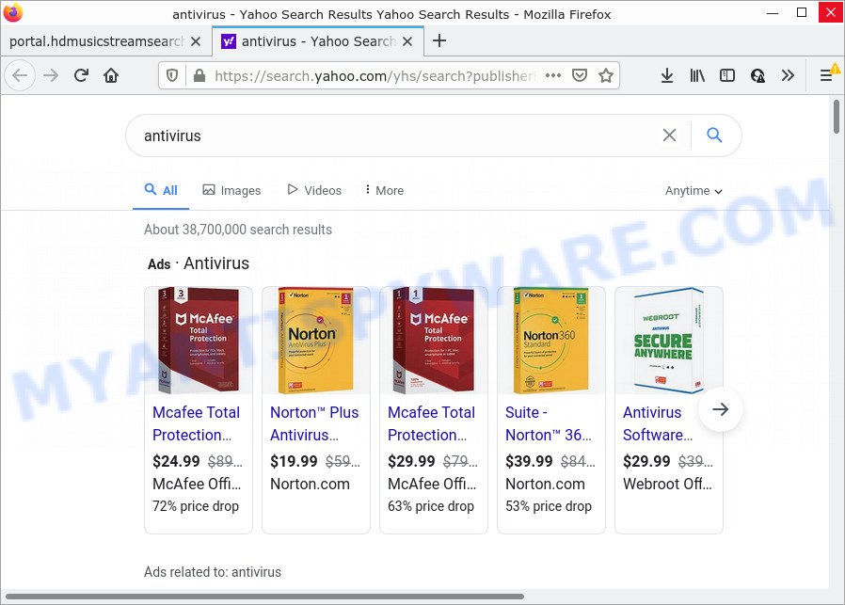Toggle the sidebar view
Screen dimensions: 845x605
[x=727, y=75]
